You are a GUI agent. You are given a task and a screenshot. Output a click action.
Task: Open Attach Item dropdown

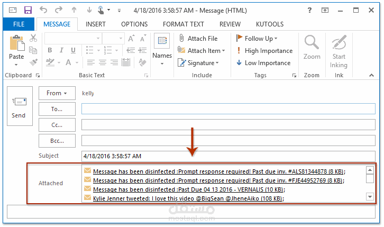point(202,50)
